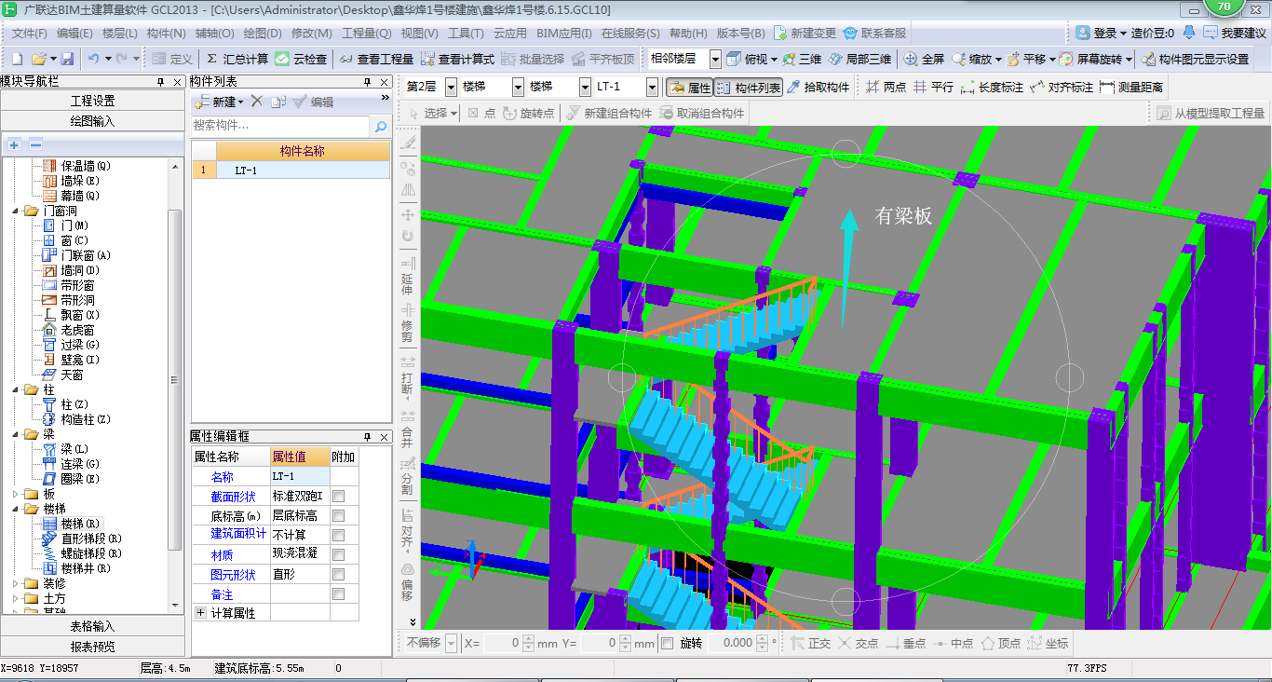The width and height of the screenshot is (1272, 682).
Task: Start 云检查 cloud check
Action: 301,59
